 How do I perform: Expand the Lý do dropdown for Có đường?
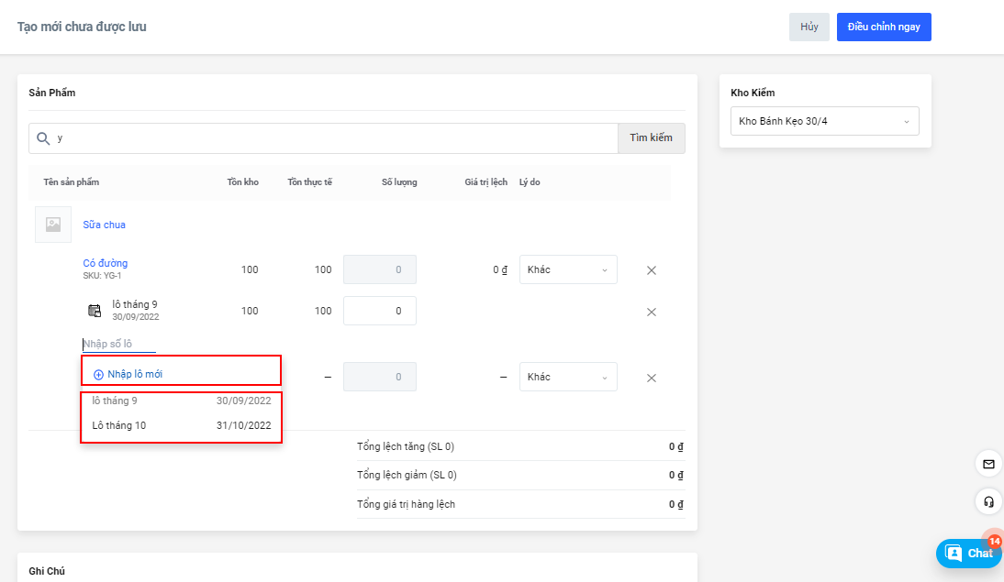[x=567, y=270]
